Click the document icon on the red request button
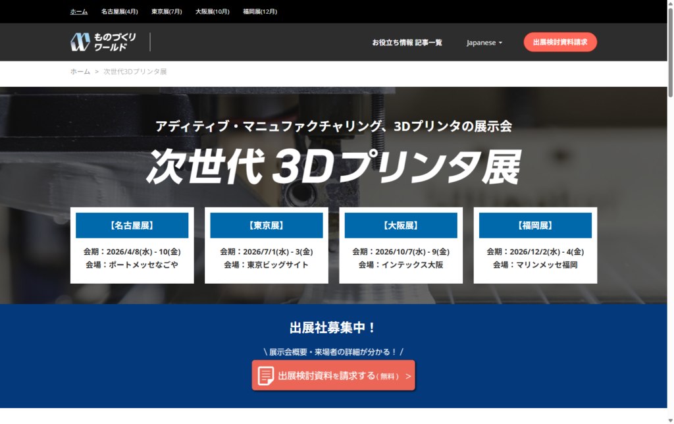 point(266,376)
